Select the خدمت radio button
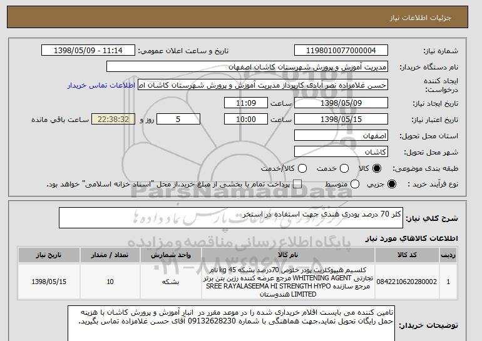 (x=344, y=168)
